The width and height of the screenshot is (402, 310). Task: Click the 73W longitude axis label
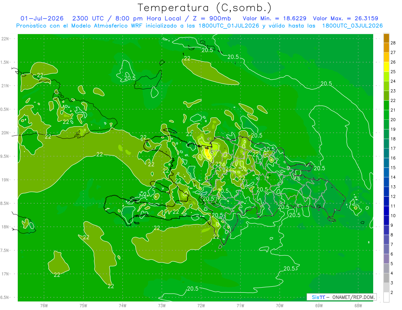click(162, 305)
